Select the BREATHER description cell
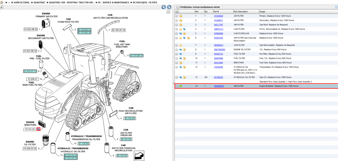Image resolution: width=338 pixels, height=161 pixels. click(x=239, y=63)
